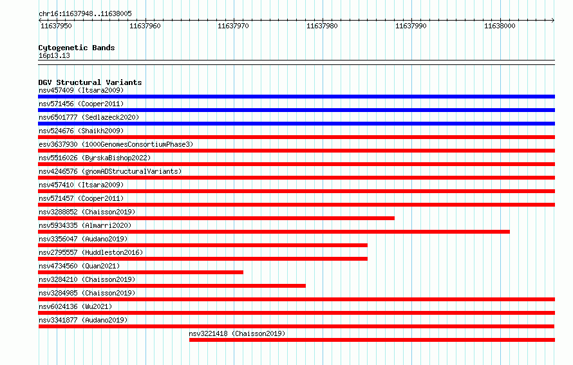Click the ruler's left arrowhead
This screenshot has height=365, width=573.
point(40,20)
